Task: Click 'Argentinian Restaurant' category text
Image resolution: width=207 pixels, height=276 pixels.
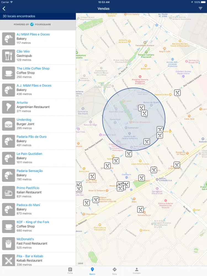Action: tap(33, 107)
